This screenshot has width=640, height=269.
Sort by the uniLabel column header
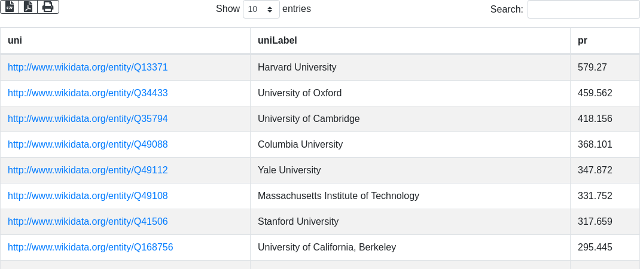click(278, 41)
